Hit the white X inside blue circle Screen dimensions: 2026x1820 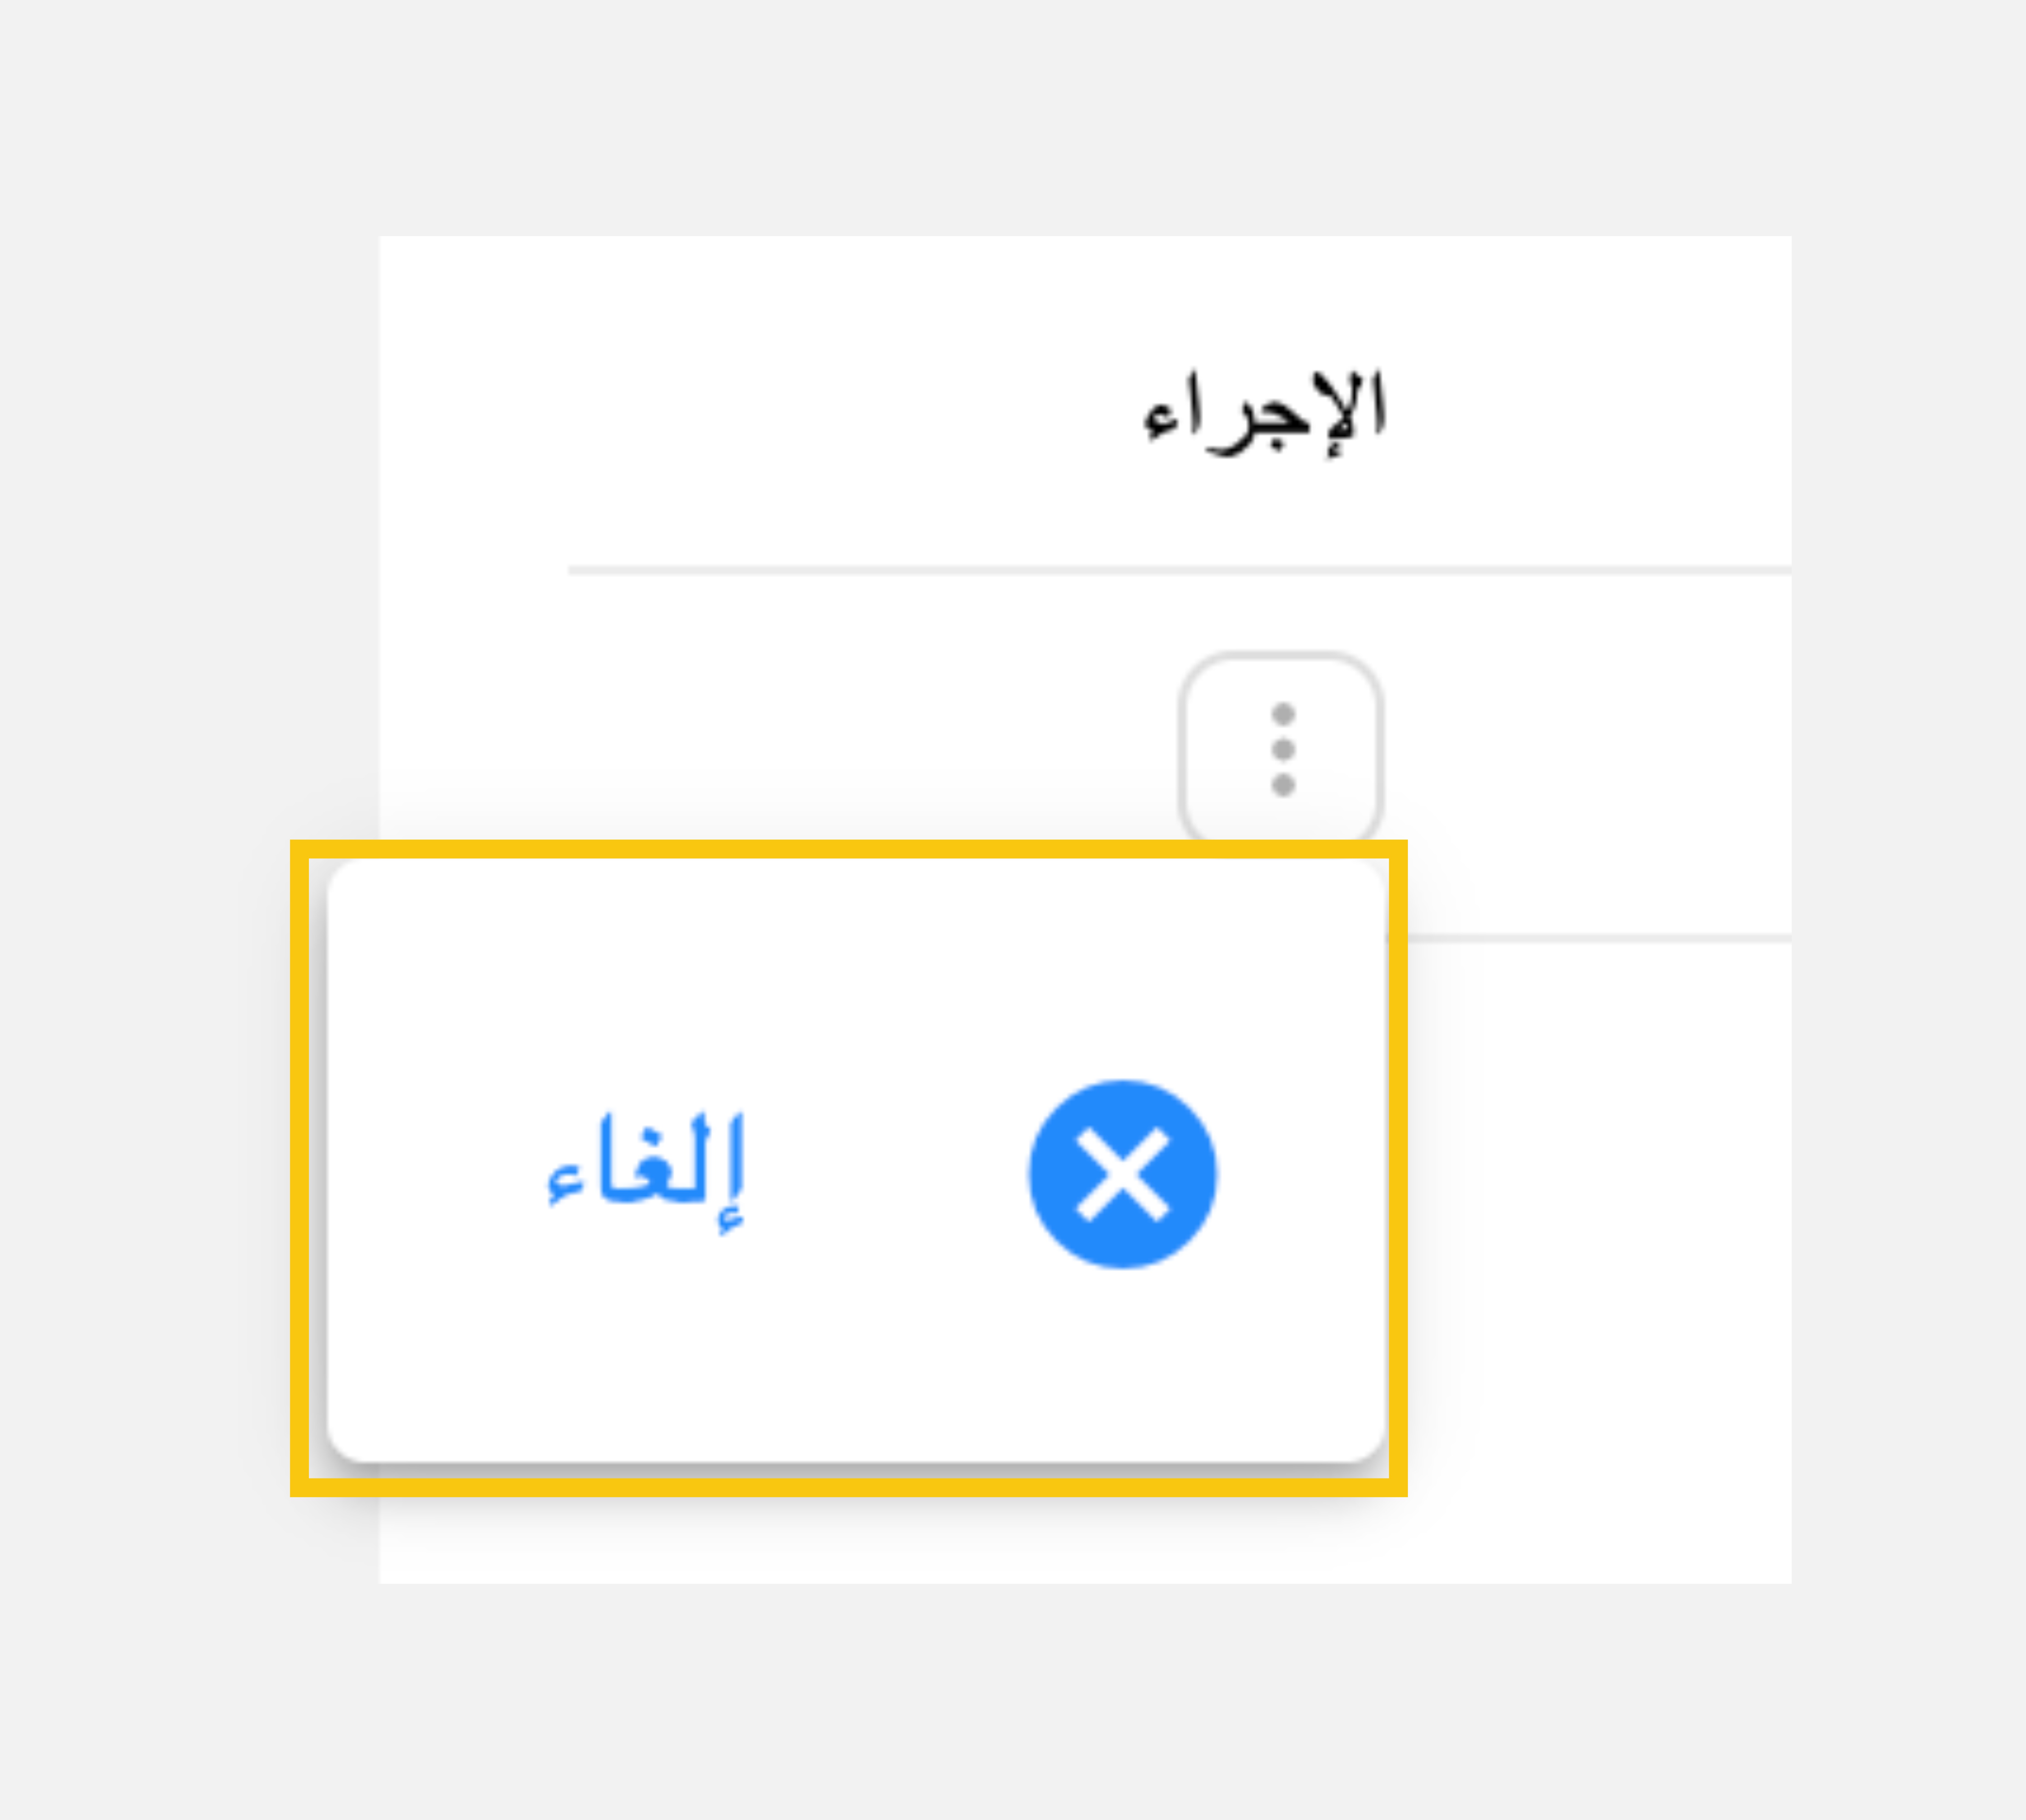[1122, 1174]
